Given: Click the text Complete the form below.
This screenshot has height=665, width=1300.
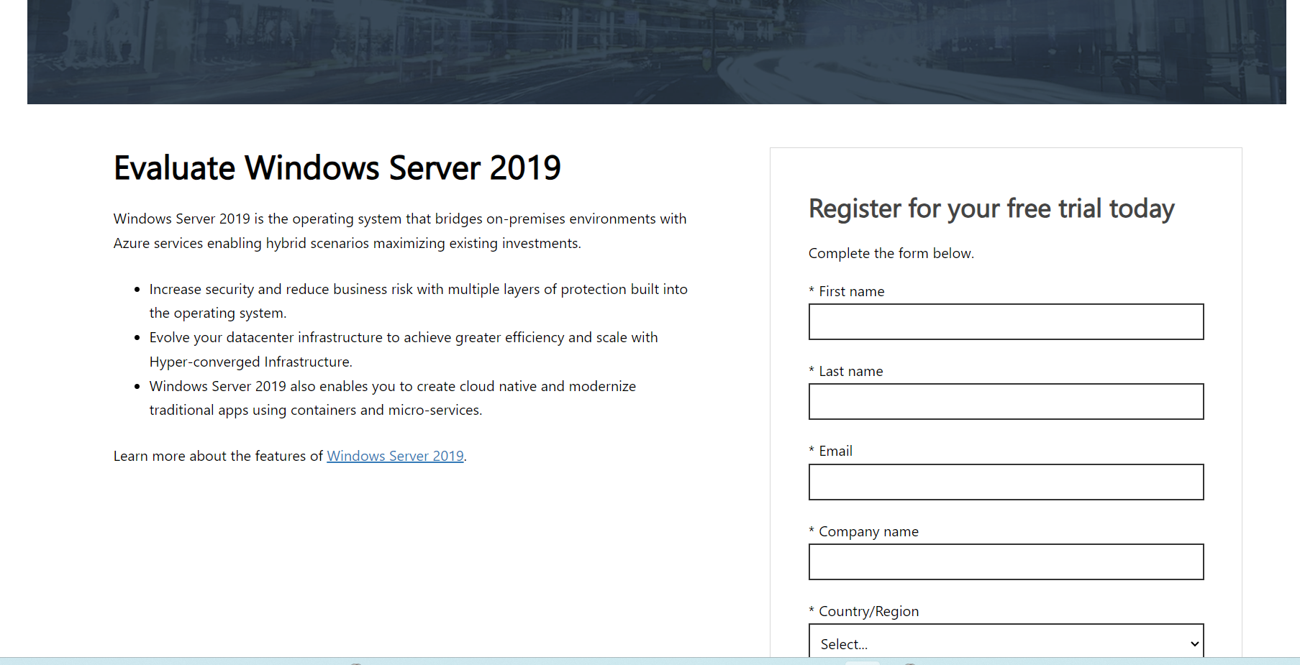Looking at the screenshot, I should point(891,253).
